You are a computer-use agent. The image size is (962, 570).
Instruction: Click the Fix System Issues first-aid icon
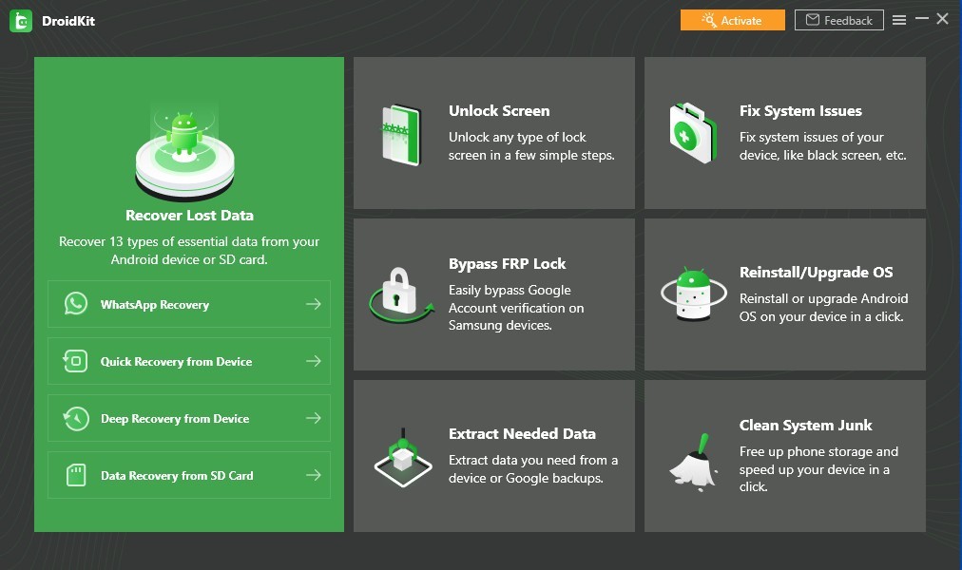click(x=693, y=134)
